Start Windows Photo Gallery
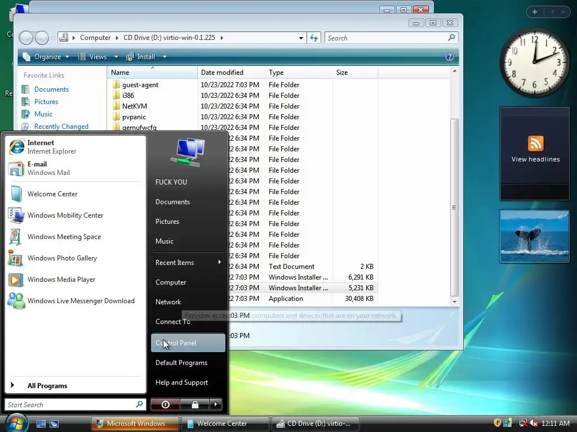The width and height of the screenshot is (577, 432). click(x=76, y=258)
